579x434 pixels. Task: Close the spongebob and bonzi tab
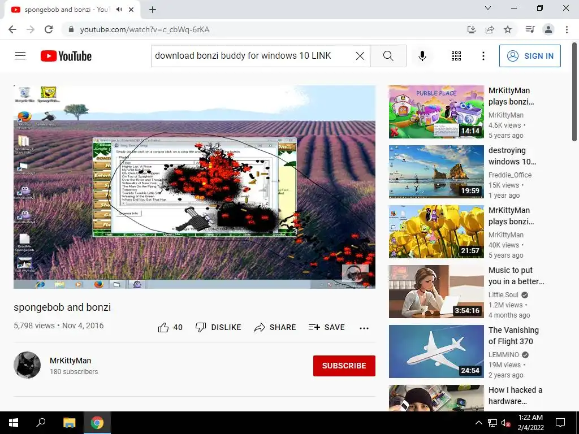pos(131,10)
